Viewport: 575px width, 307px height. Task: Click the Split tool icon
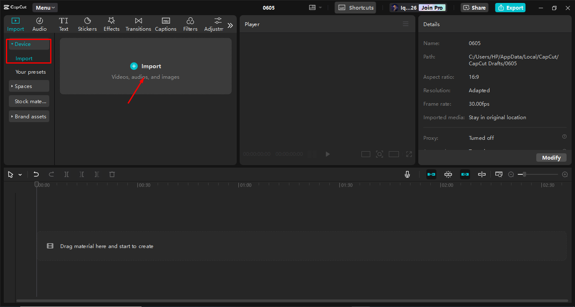[66, 174]
